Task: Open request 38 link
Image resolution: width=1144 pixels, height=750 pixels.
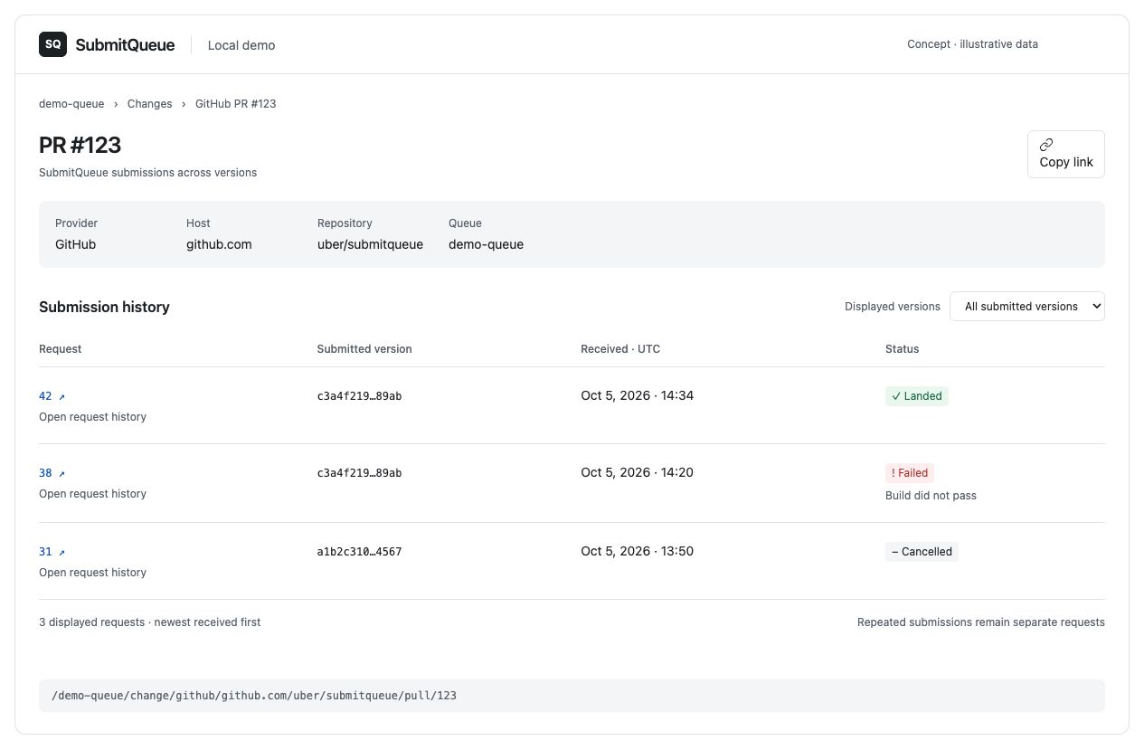Action: pos(52,473)
